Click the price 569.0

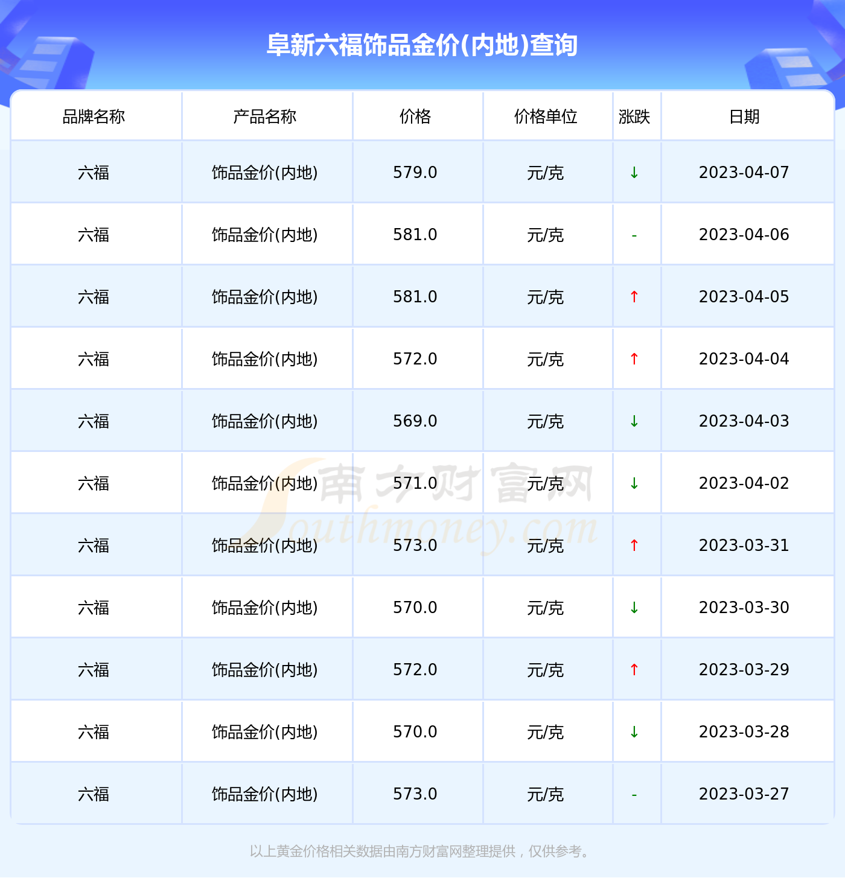pyautogui.click(x=415, y=421)
